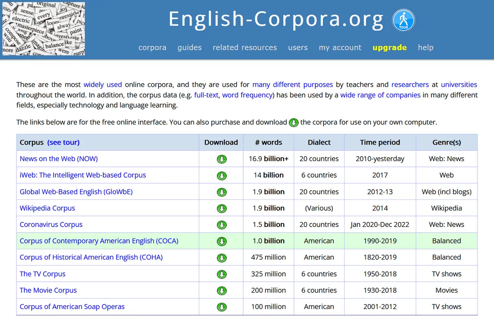Click the 'Jan 2020-Dec 2022' cell
This screenshot has width=494, height=316.
[380, 225]
